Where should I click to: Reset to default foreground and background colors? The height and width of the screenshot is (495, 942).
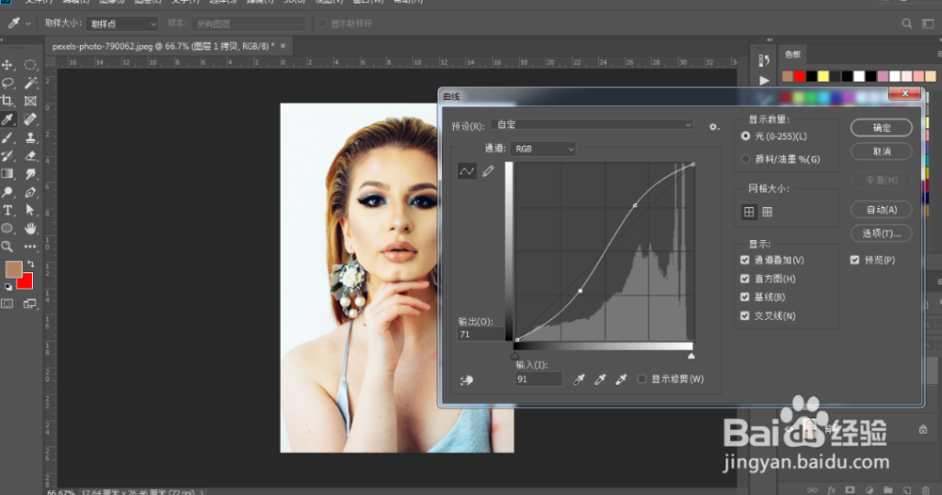(x=8, y=287)
